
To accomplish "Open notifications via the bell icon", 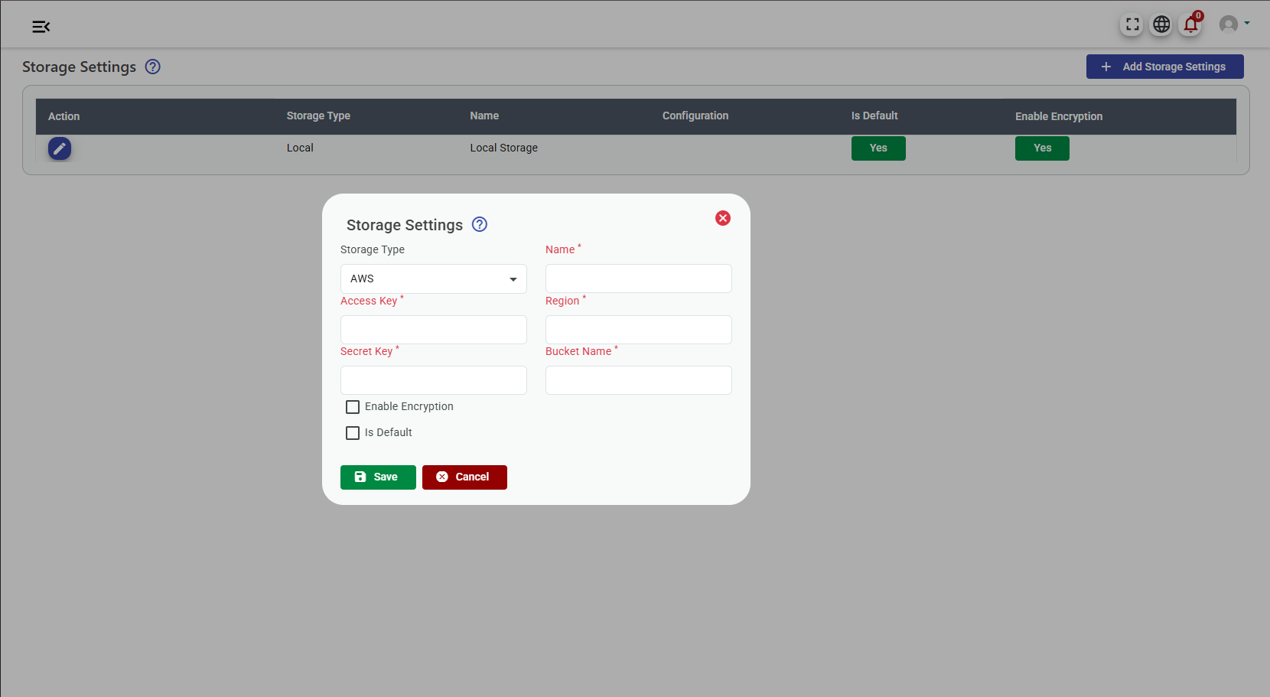I will 1190,25.
